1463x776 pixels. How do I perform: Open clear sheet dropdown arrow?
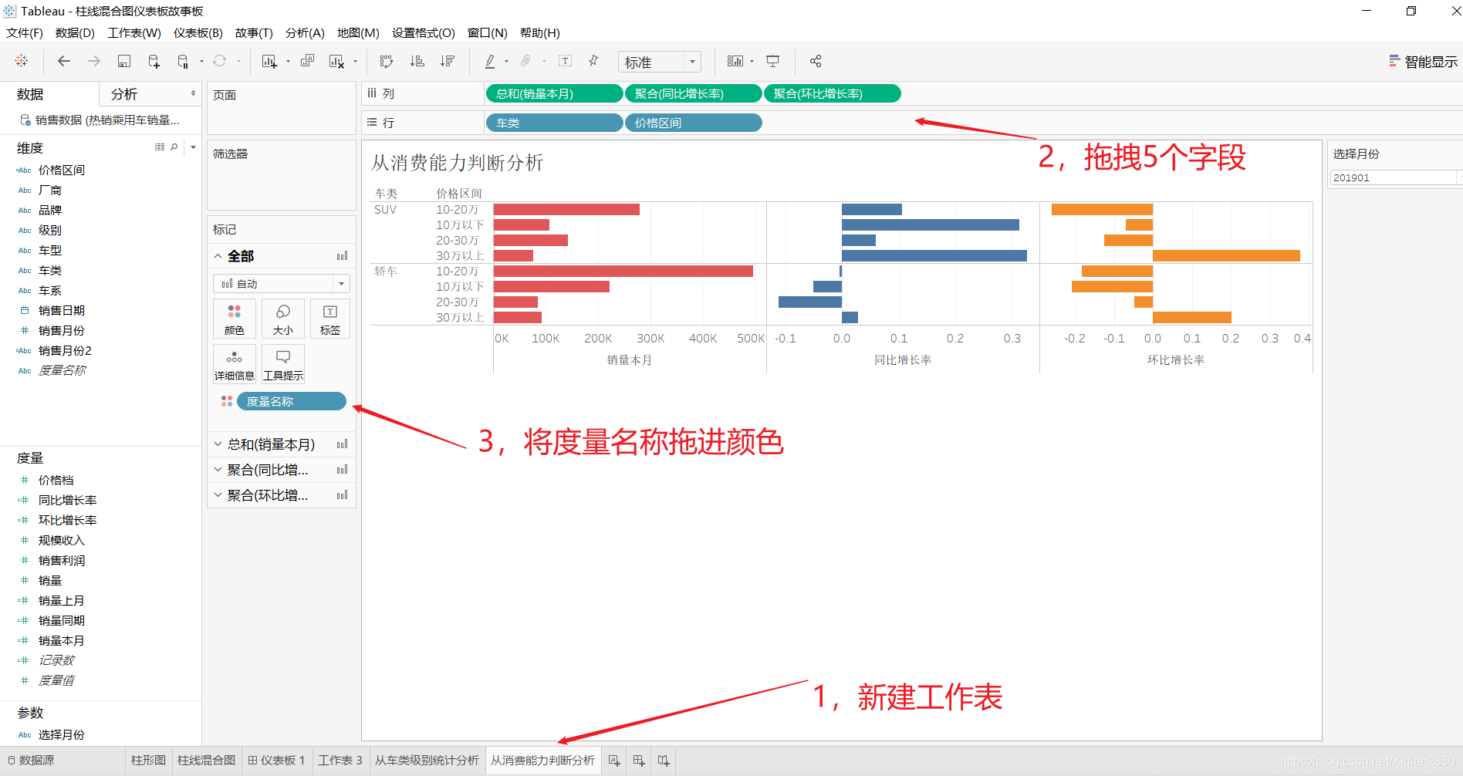tap(355, 62)
